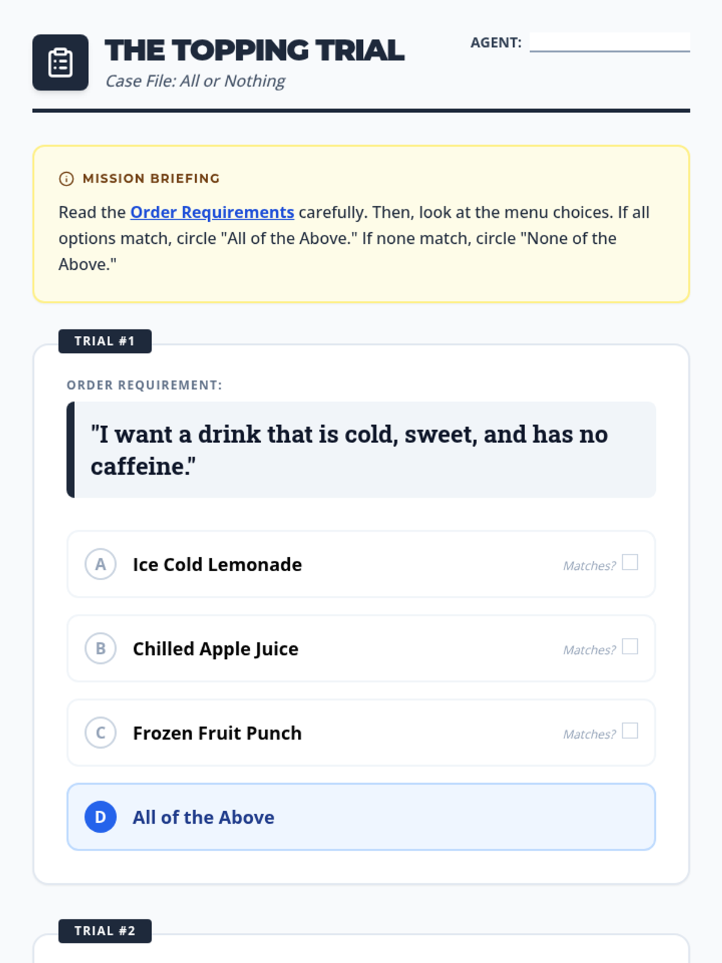Click the letter A circle badge
The width and height of the screenshot is (722, 963).
100,565
